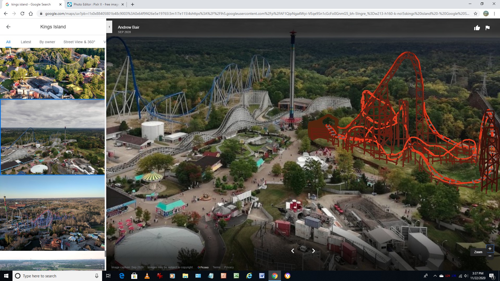Image resolution: width=500 pixels, height=281 pixels.
Task: Open a new browser tab
Action: (133, 4)
